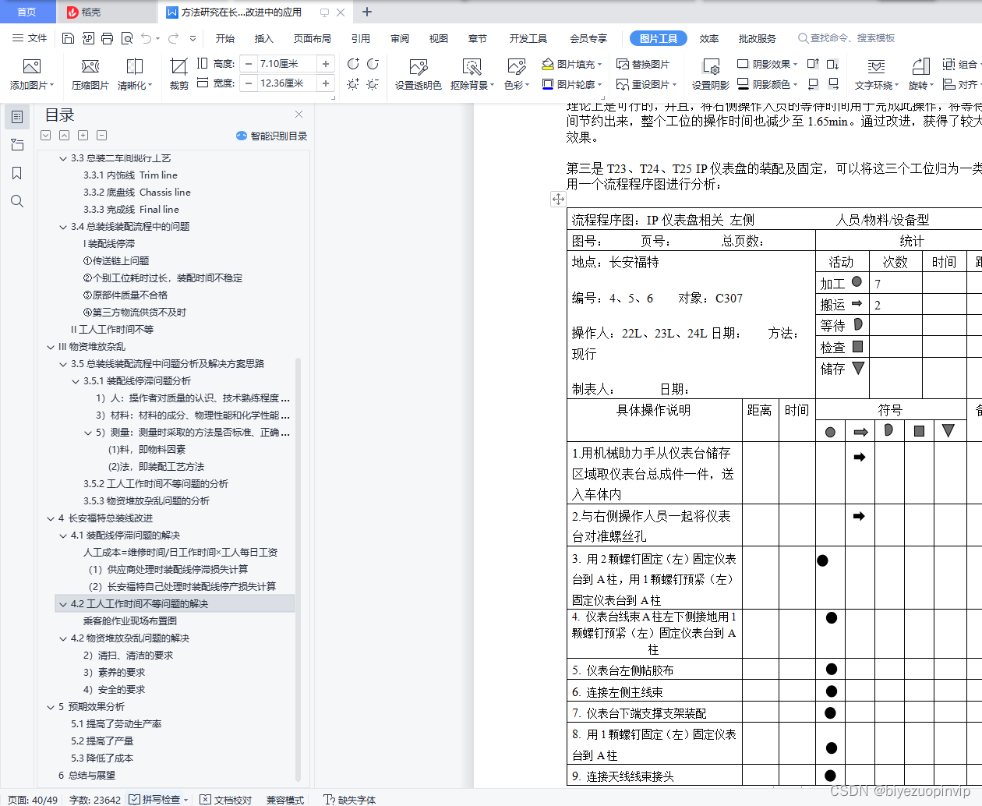This screenshot has height=806, width=982.
Task: Select outline item 6 总结与展望
Action: (87, 776)
